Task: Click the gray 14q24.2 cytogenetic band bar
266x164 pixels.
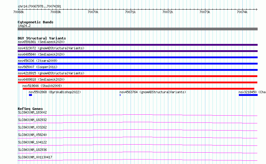Action: [137, 29]
